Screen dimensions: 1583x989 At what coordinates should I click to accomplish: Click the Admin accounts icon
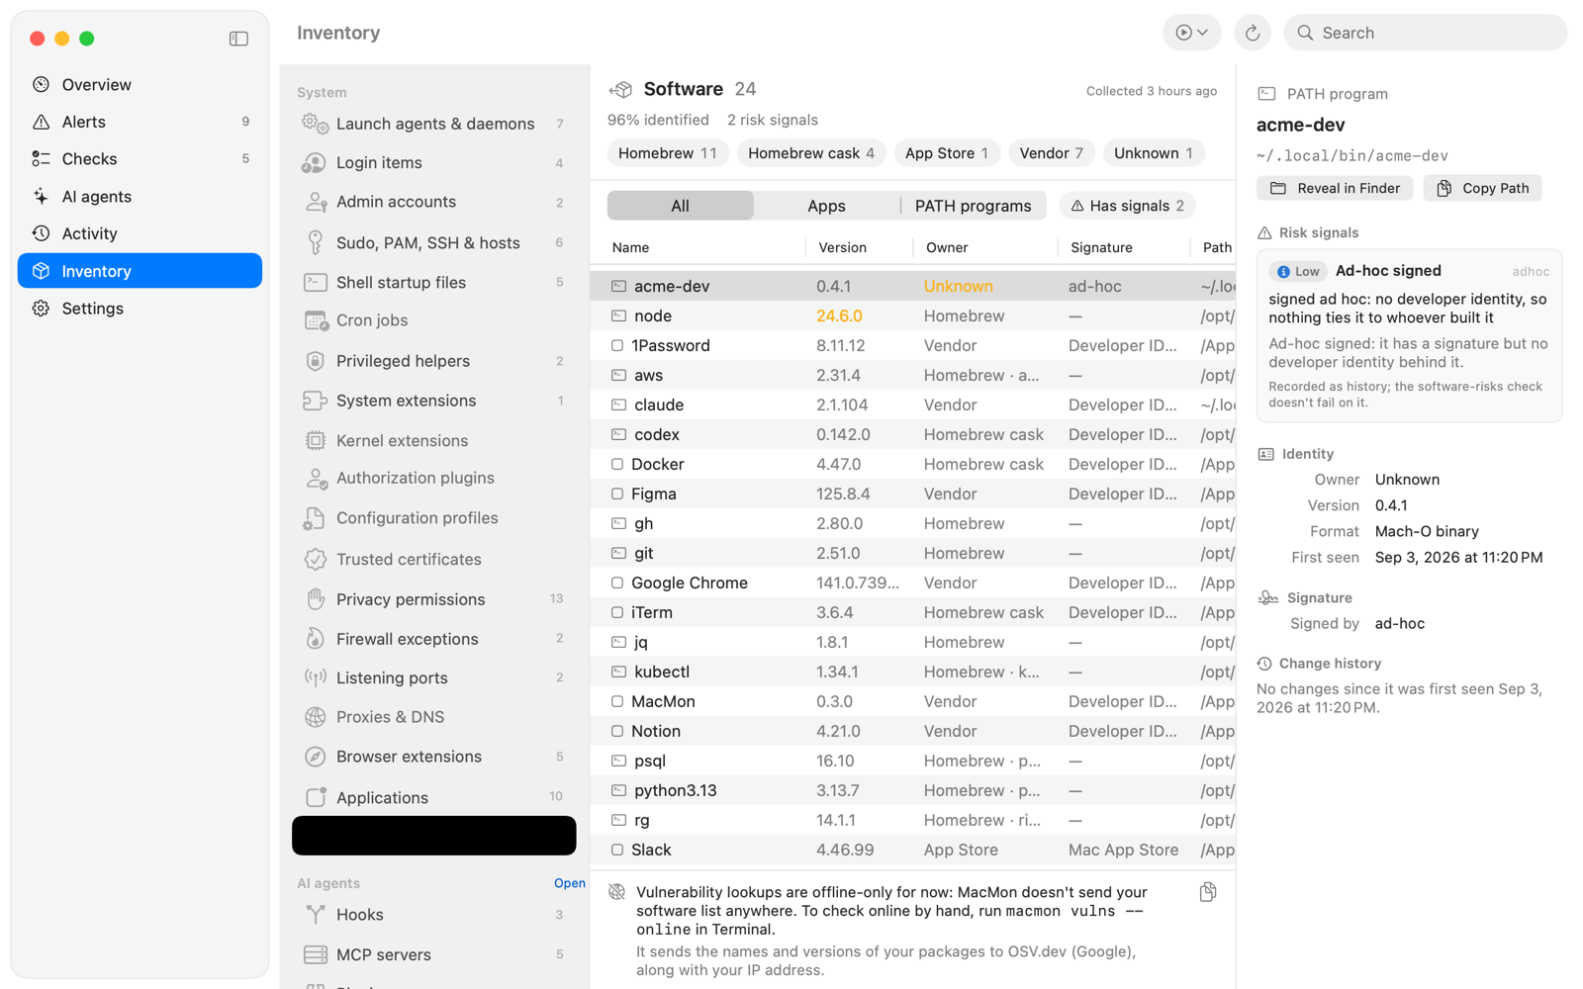point(316,202)
